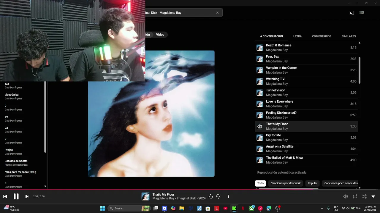Open the Xbox app from the taskbar
This screenshot has height=213, width=380.
coord(252,208)
